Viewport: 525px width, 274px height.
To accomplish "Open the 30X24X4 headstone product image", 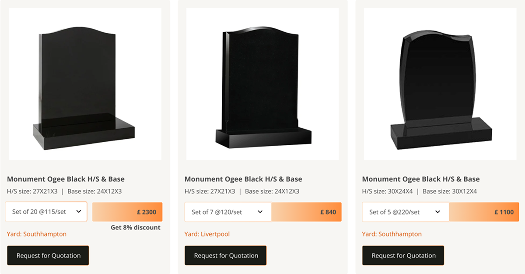I will tap(440, 84).
